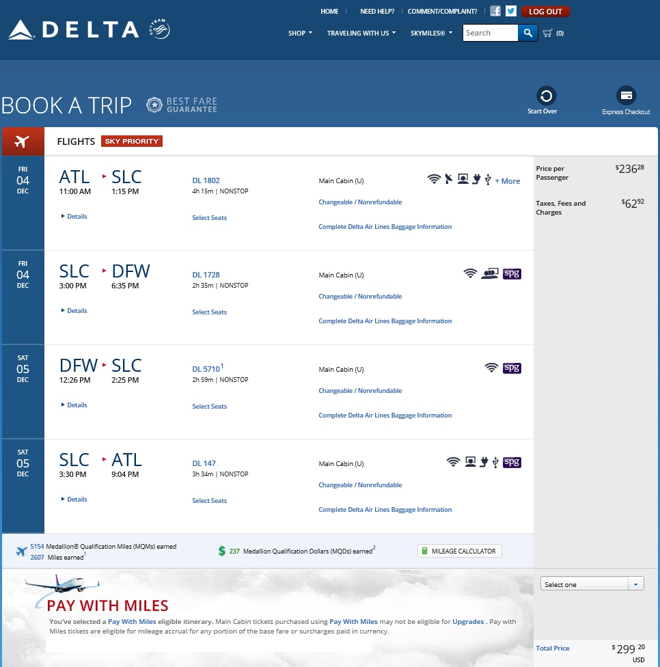Click the search magnifier button
660x667 pixels.
point(527,33)
